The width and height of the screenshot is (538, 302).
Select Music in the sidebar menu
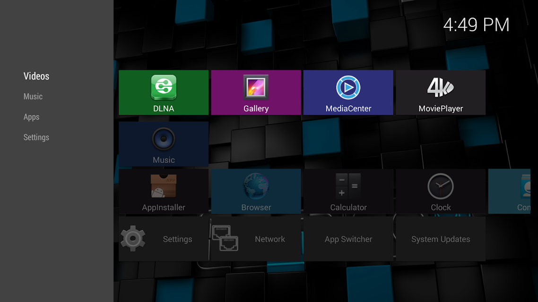coord(33,97)
